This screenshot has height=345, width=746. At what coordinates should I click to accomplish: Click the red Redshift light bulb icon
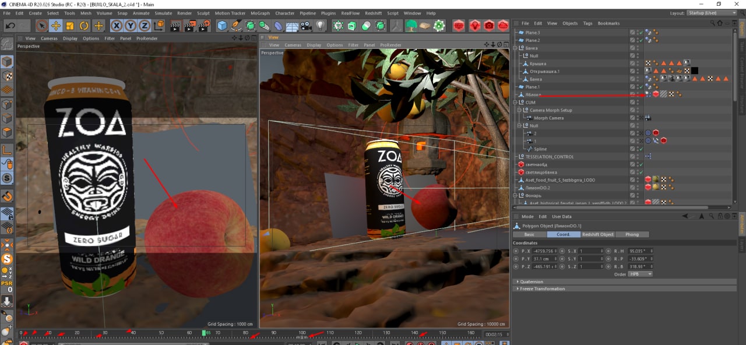click(475, 26)
